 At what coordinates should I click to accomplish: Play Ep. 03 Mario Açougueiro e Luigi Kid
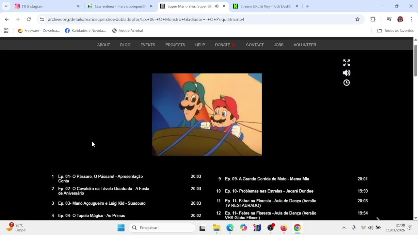(126, 203)
